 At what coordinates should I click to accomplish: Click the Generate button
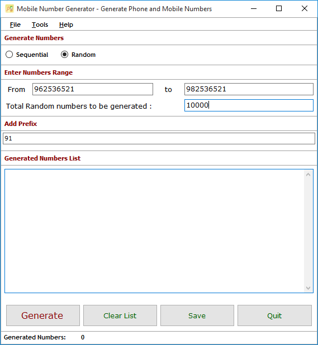(x=43, y=315)
